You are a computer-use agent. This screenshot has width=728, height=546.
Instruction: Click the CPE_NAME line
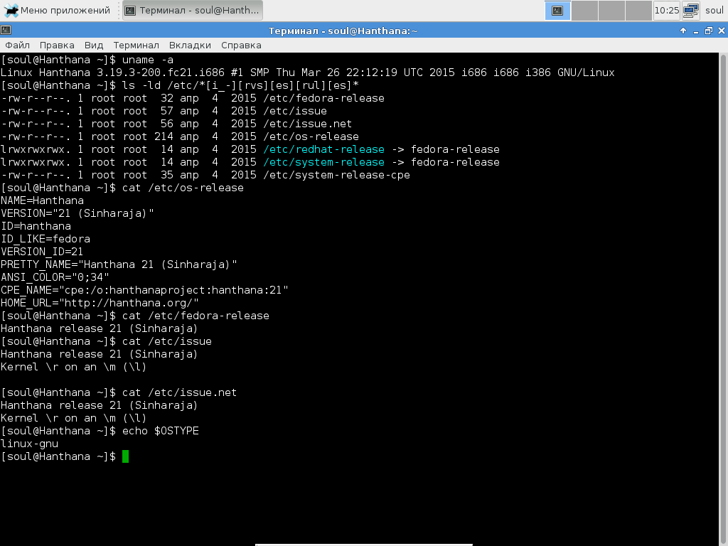coord(144,290)
